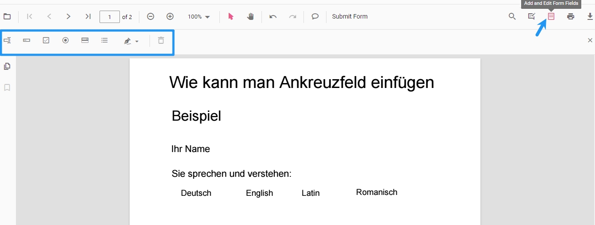The height and width of the screenshot is (225, 595).
Task: Add a radio button form field
Action: point(65,40)
